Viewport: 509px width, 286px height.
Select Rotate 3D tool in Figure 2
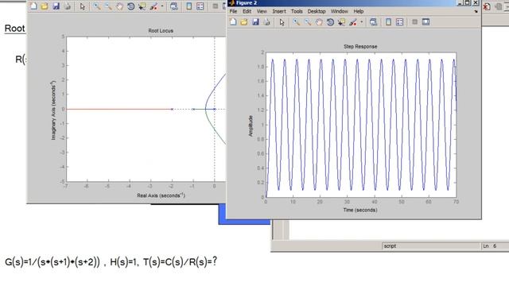(330, 22)
